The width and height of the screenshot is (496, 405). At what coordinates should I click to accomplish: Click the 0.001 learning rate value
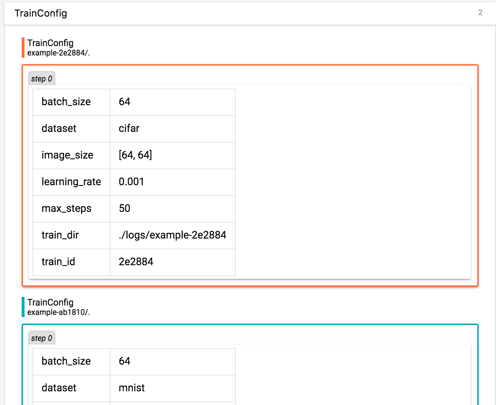click(x=131, y=182)
